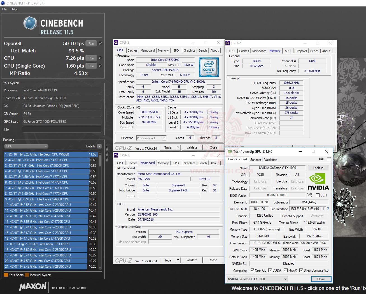Toggle CUDA checkbox in GPU-Z

click(270, 270)
